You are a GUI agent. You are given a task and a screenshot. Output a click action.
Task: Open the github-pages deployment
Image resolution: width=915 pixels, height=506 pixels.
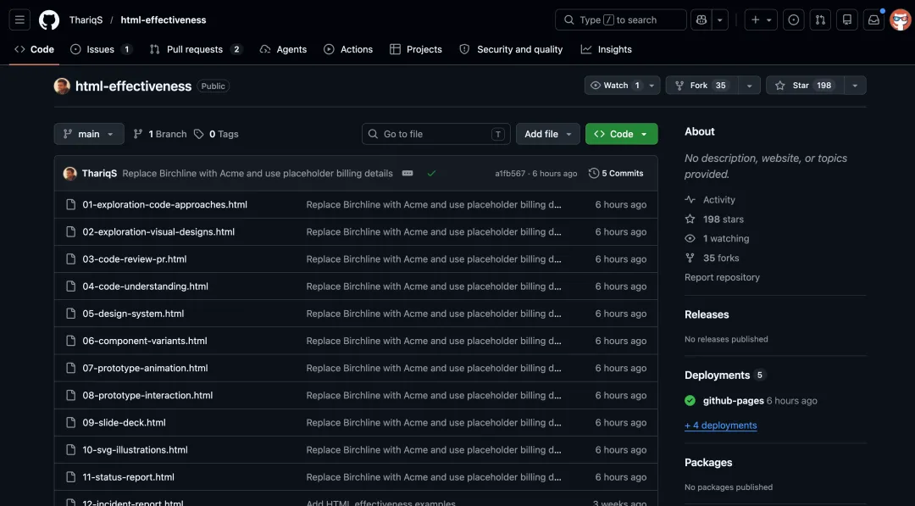point(733,401)
